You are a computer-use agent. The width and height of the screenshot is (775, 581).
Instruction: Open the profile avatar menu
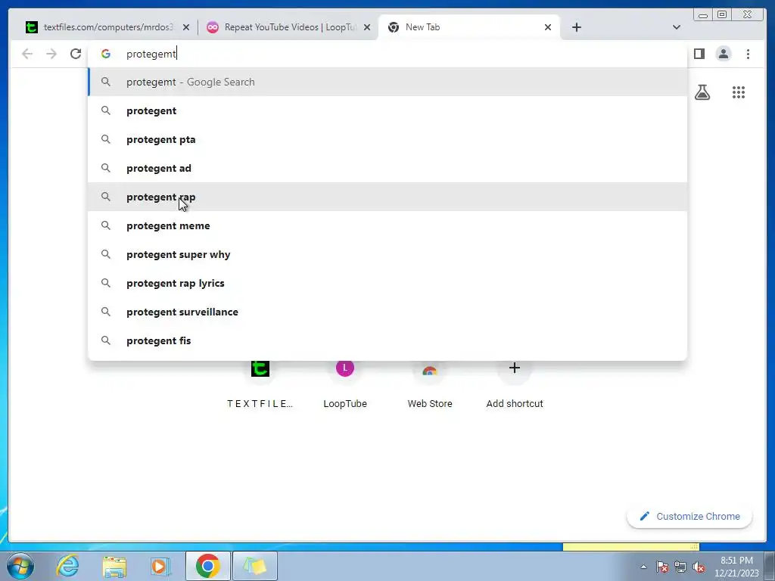click(723, 54)
